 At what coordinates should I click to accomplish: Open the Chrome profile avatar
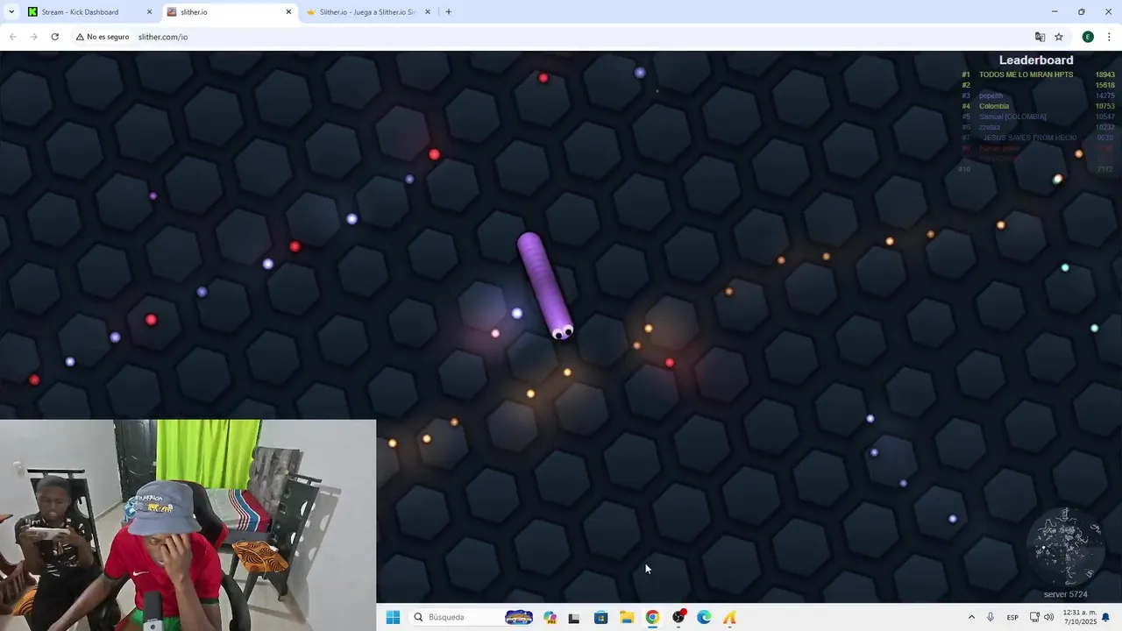coord(1088,37)
